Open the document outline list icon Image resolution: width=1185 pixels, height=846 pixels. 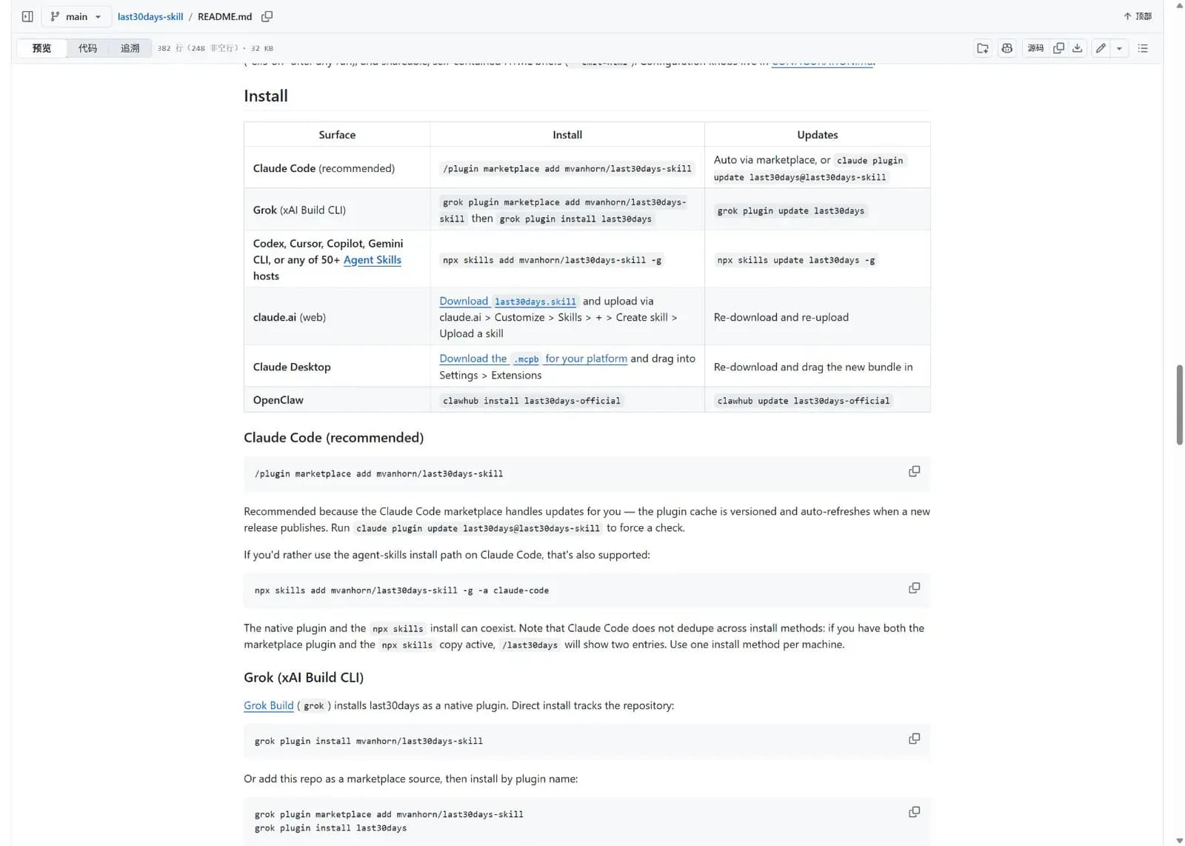click(1143, 48)
